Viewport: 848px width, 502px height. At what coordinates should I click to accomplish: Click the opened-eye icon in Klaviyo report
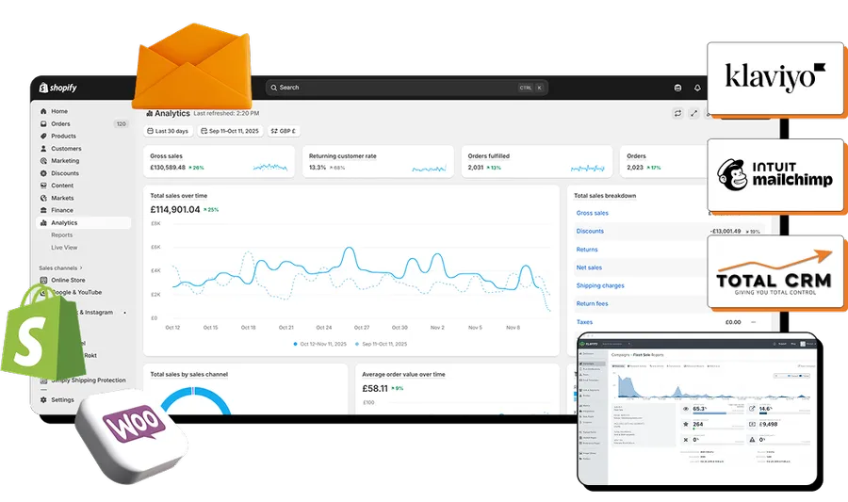click(686, 409)
